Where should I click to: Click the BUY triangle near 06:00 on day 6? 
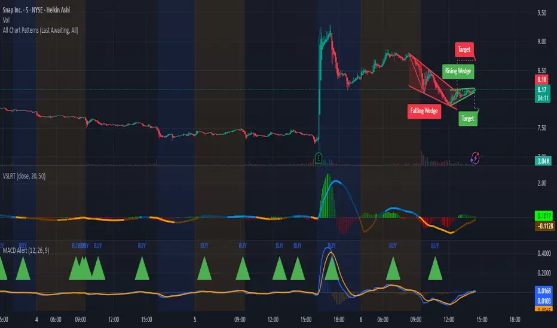coord(393,270)
